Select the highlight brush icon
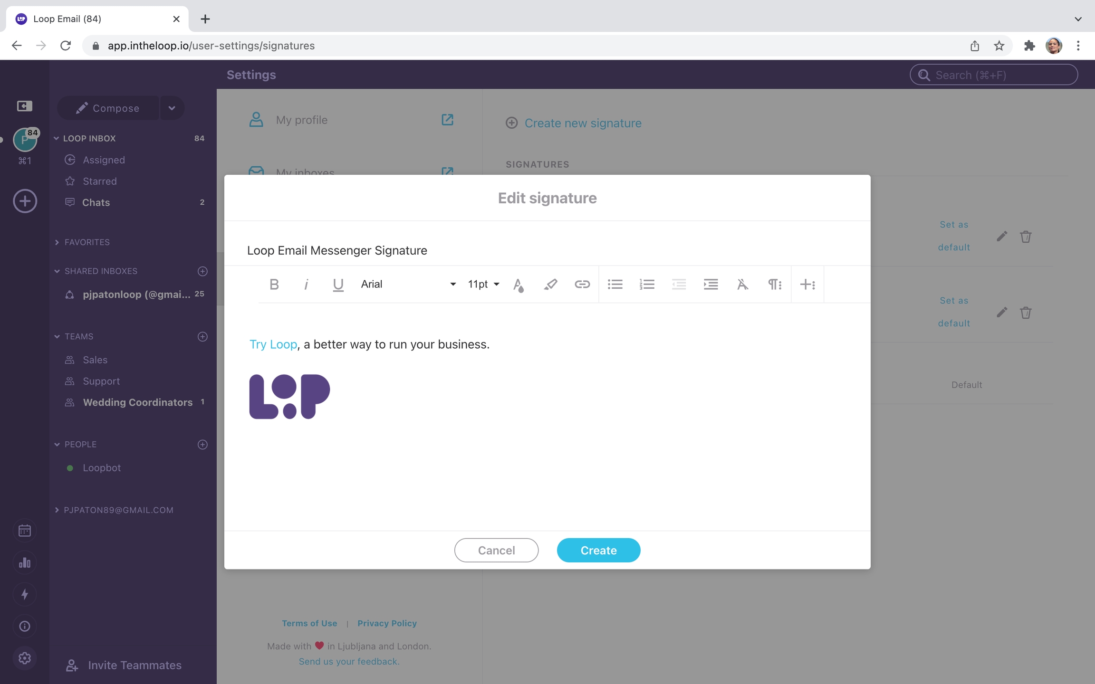This screenshot has height=684, width=1095. pyautogui.click(x=550, y=284)
